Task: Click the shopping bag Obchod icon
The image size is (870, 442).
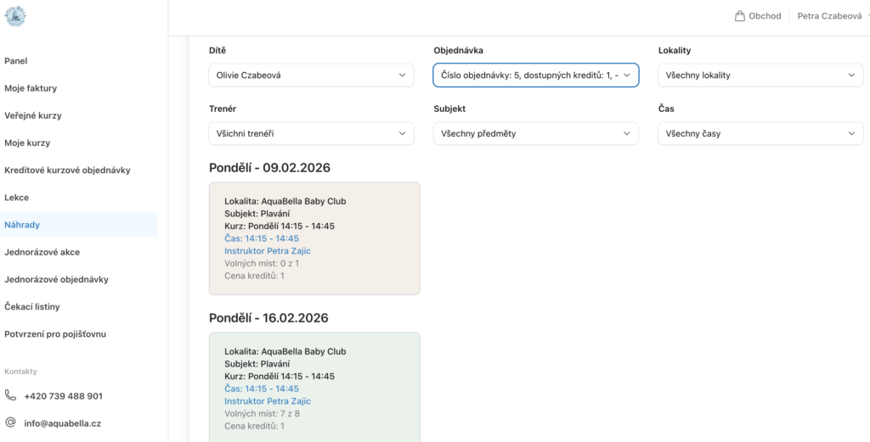Action: [740, 16]
